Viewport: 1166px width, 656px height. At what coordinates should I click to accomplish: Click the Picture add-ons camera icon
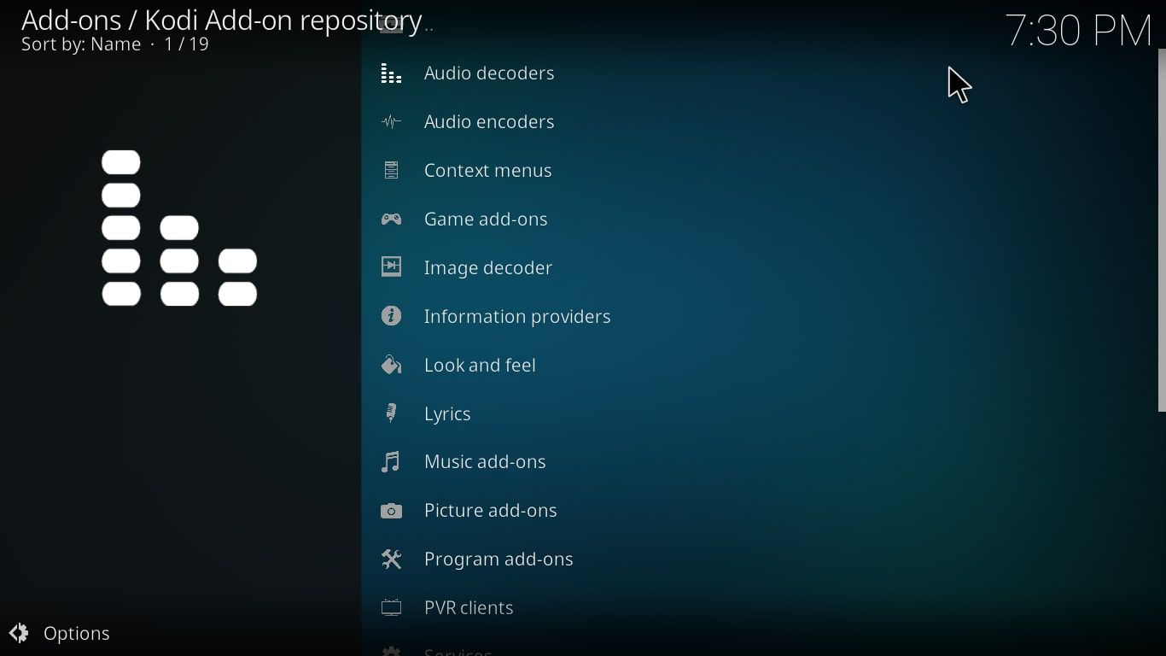pyautogui.click(x=391, y=511)
